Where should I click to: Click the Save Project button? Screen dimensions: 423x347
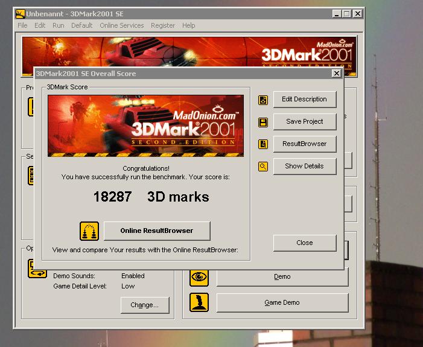click(305, 122)
